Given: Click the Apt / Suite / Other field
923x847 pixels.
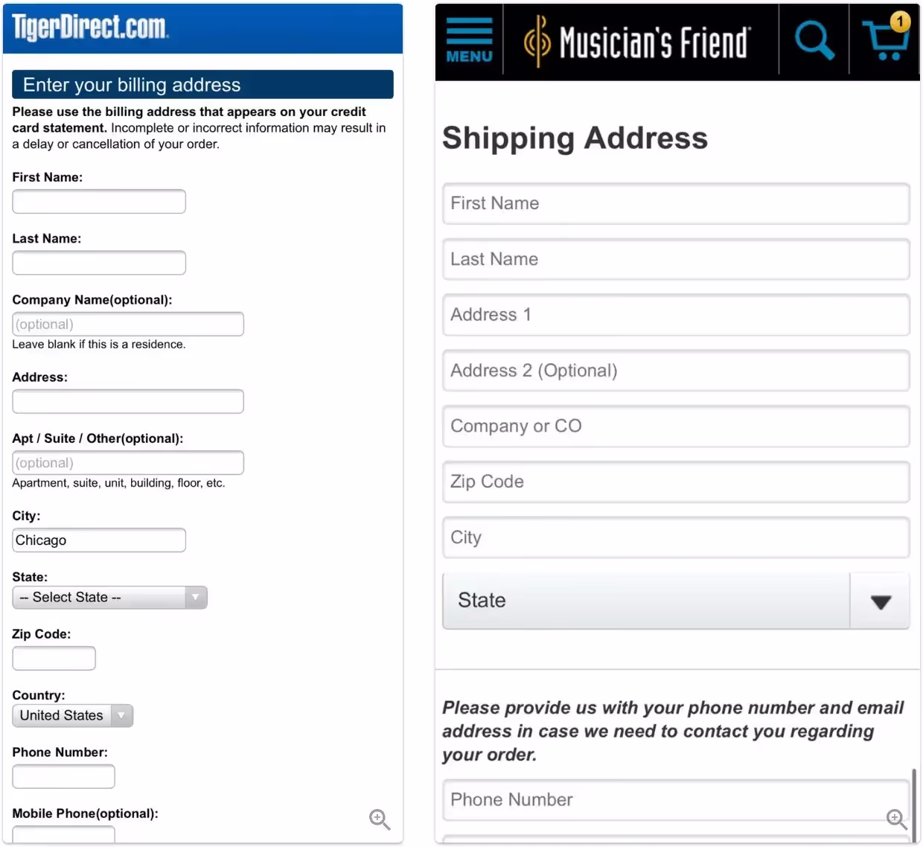Looking at the screenshot, I should [128, 463].
